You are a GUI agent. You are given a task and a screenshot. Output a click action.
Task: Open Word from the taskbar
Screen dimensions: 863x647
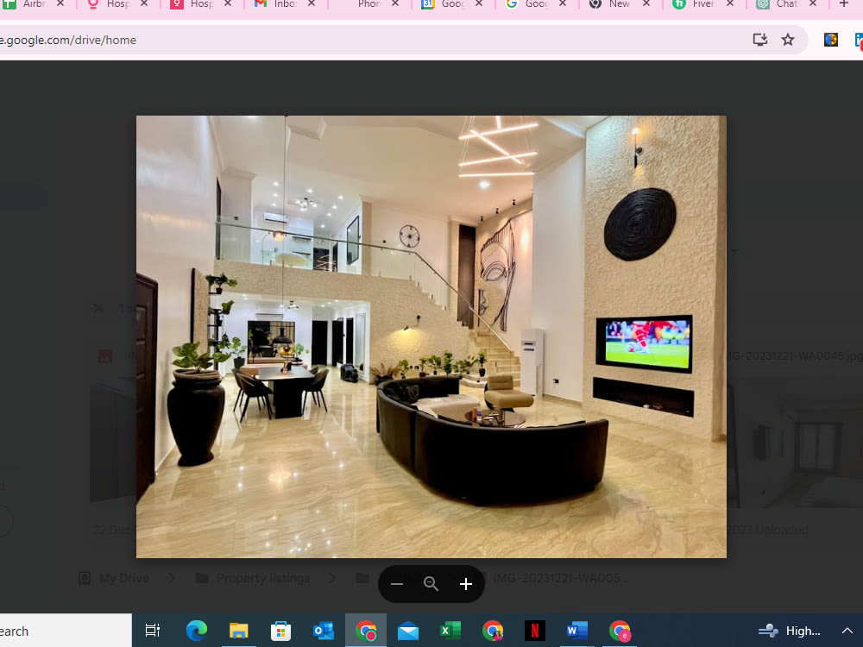[x=577, y=631]
